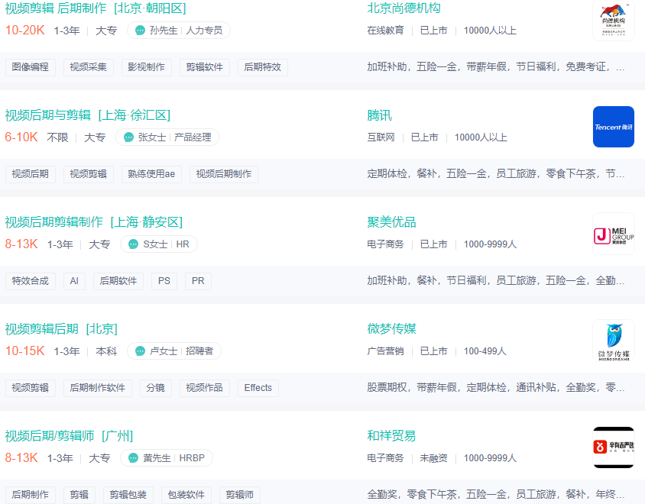Open job 视频剪辑后期 [北京]
The image size is (645, 504).
pyautogui.click(x=61, y=329)
